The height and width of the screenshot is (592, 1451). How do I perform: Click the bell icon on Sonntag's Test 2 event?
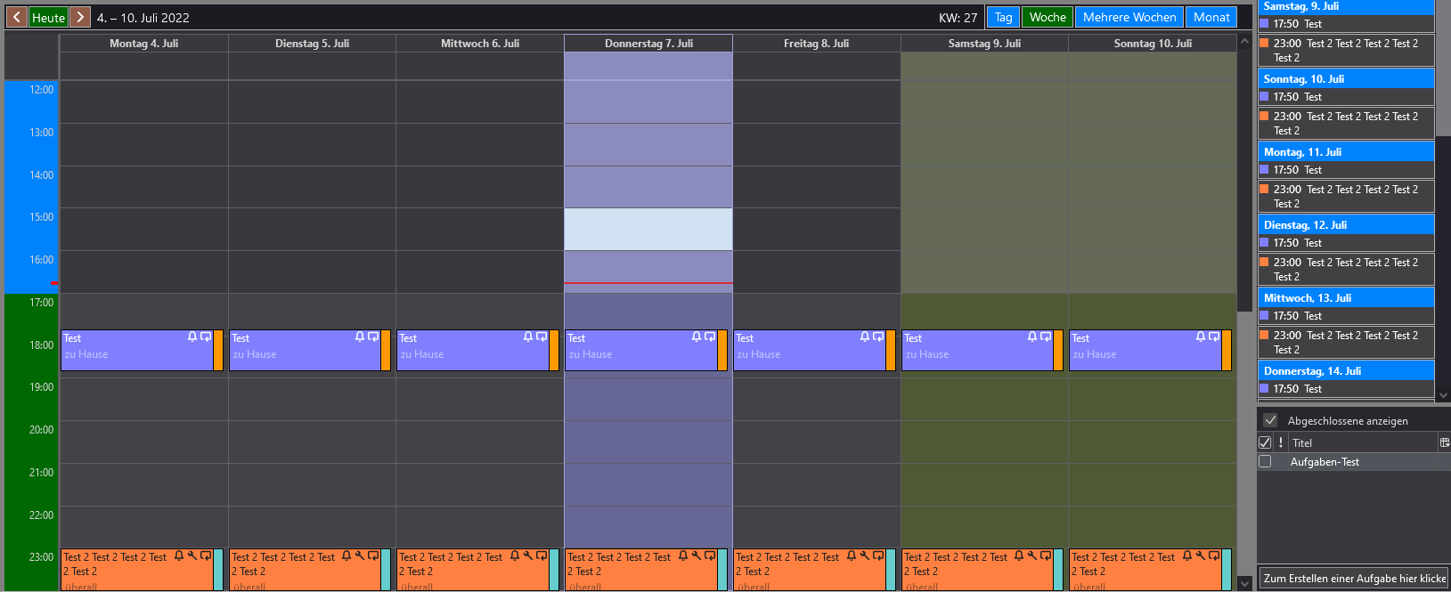pyautogui.click(x=1187, y=556)
